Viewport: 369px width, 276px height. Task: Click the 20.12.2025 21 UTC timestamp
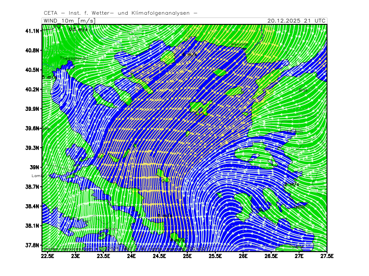coord(297,21)
